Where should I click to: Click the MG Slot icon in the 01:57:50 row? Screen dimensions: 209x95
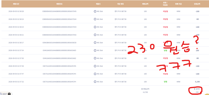pos(95,58)
